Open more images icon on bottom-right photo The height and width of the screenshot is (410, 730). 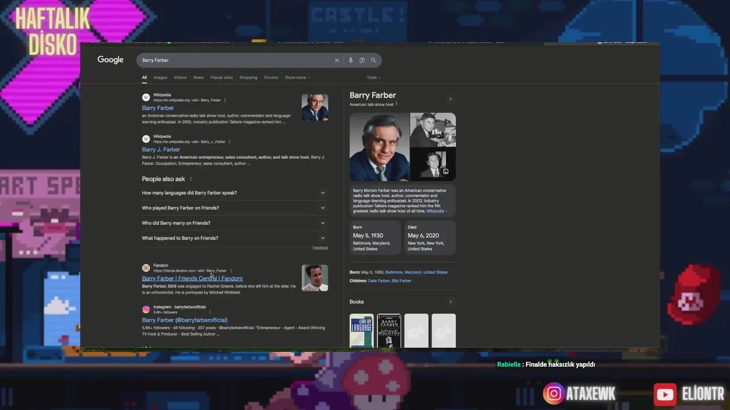tap(445, 171)
